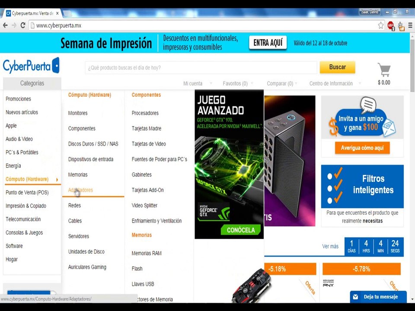Open Unidades de Disco item
The height and width of the screenshot is (311, 415).
[x=86, y=251]
